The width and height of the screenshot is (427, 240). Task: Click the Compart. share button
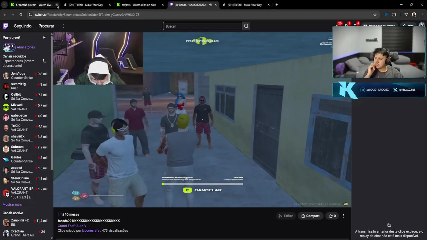pos(311,216)
